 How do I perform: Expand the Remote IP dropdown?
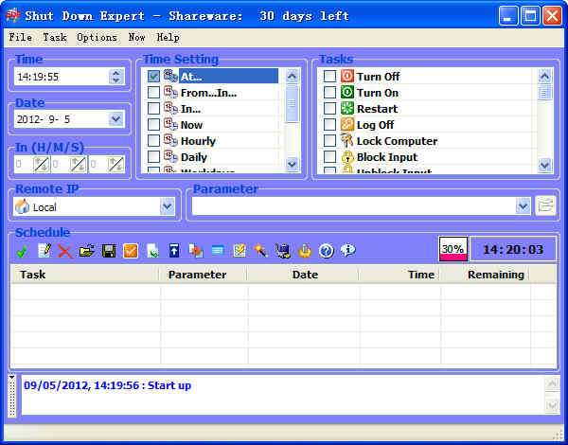[x=167, y=206]
